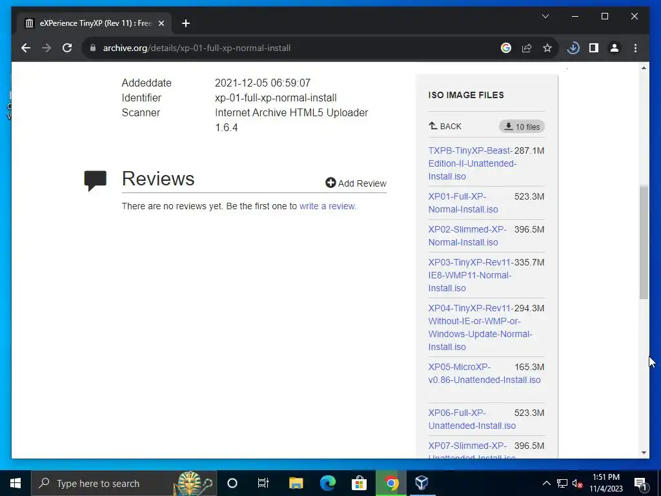Bookmark this page with the star
The width and height of the screenshot is (661, 496).
click(547, 48)
